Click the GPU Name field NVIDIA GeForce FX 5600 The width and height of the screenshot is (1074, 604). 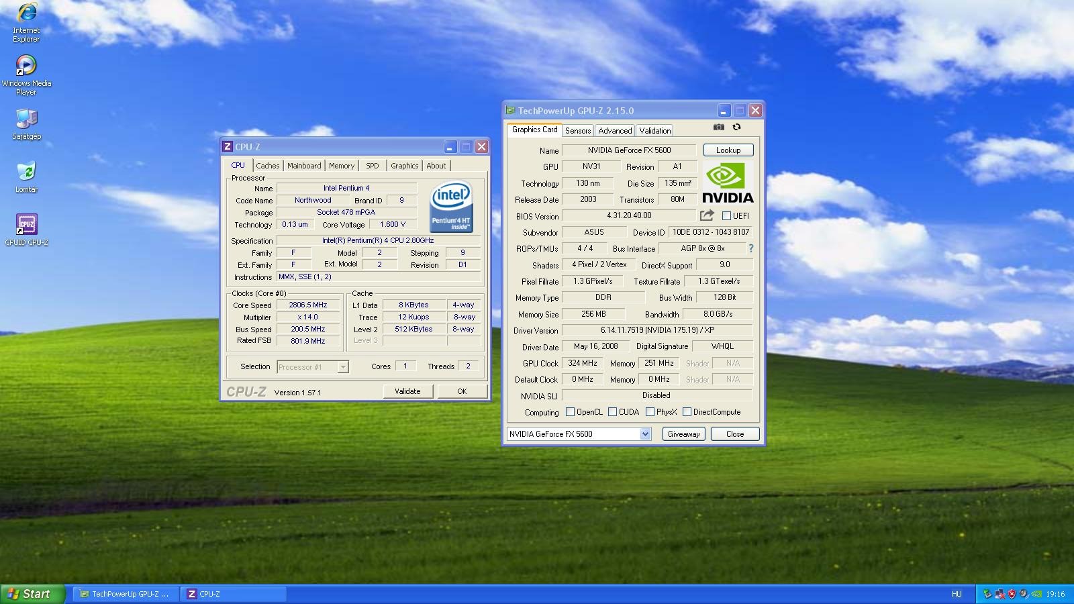pos(630,150)
